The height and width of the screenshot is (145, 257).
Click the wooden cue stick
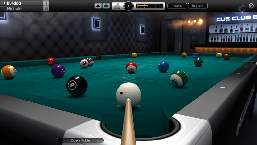128,122
